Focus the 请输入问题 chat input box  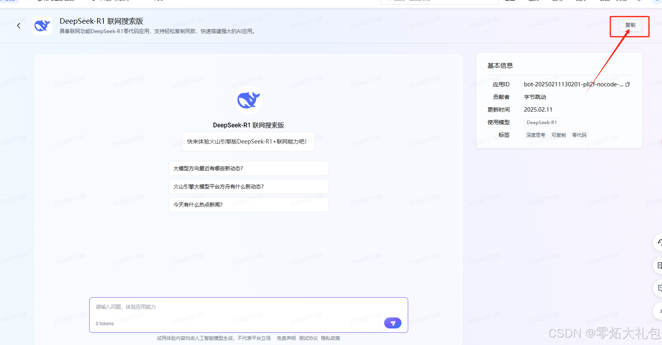(248, 315)
